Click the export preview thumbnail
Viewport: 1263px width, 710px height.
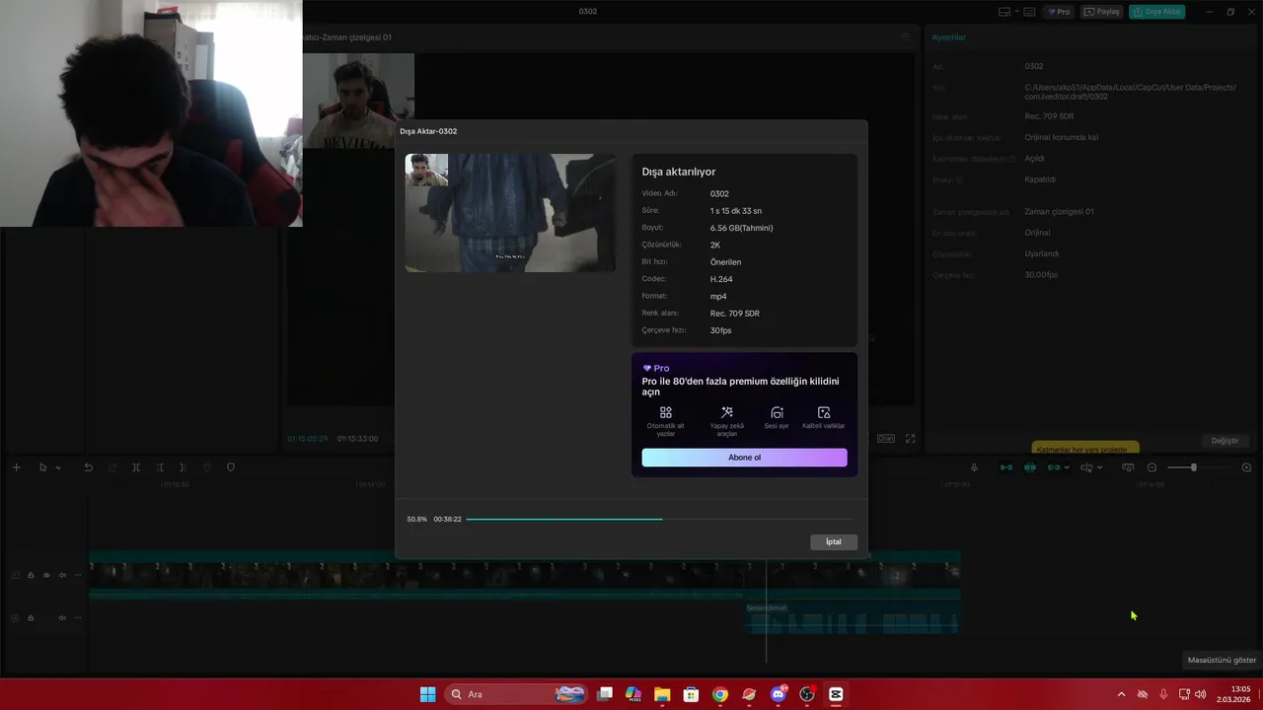510,213
